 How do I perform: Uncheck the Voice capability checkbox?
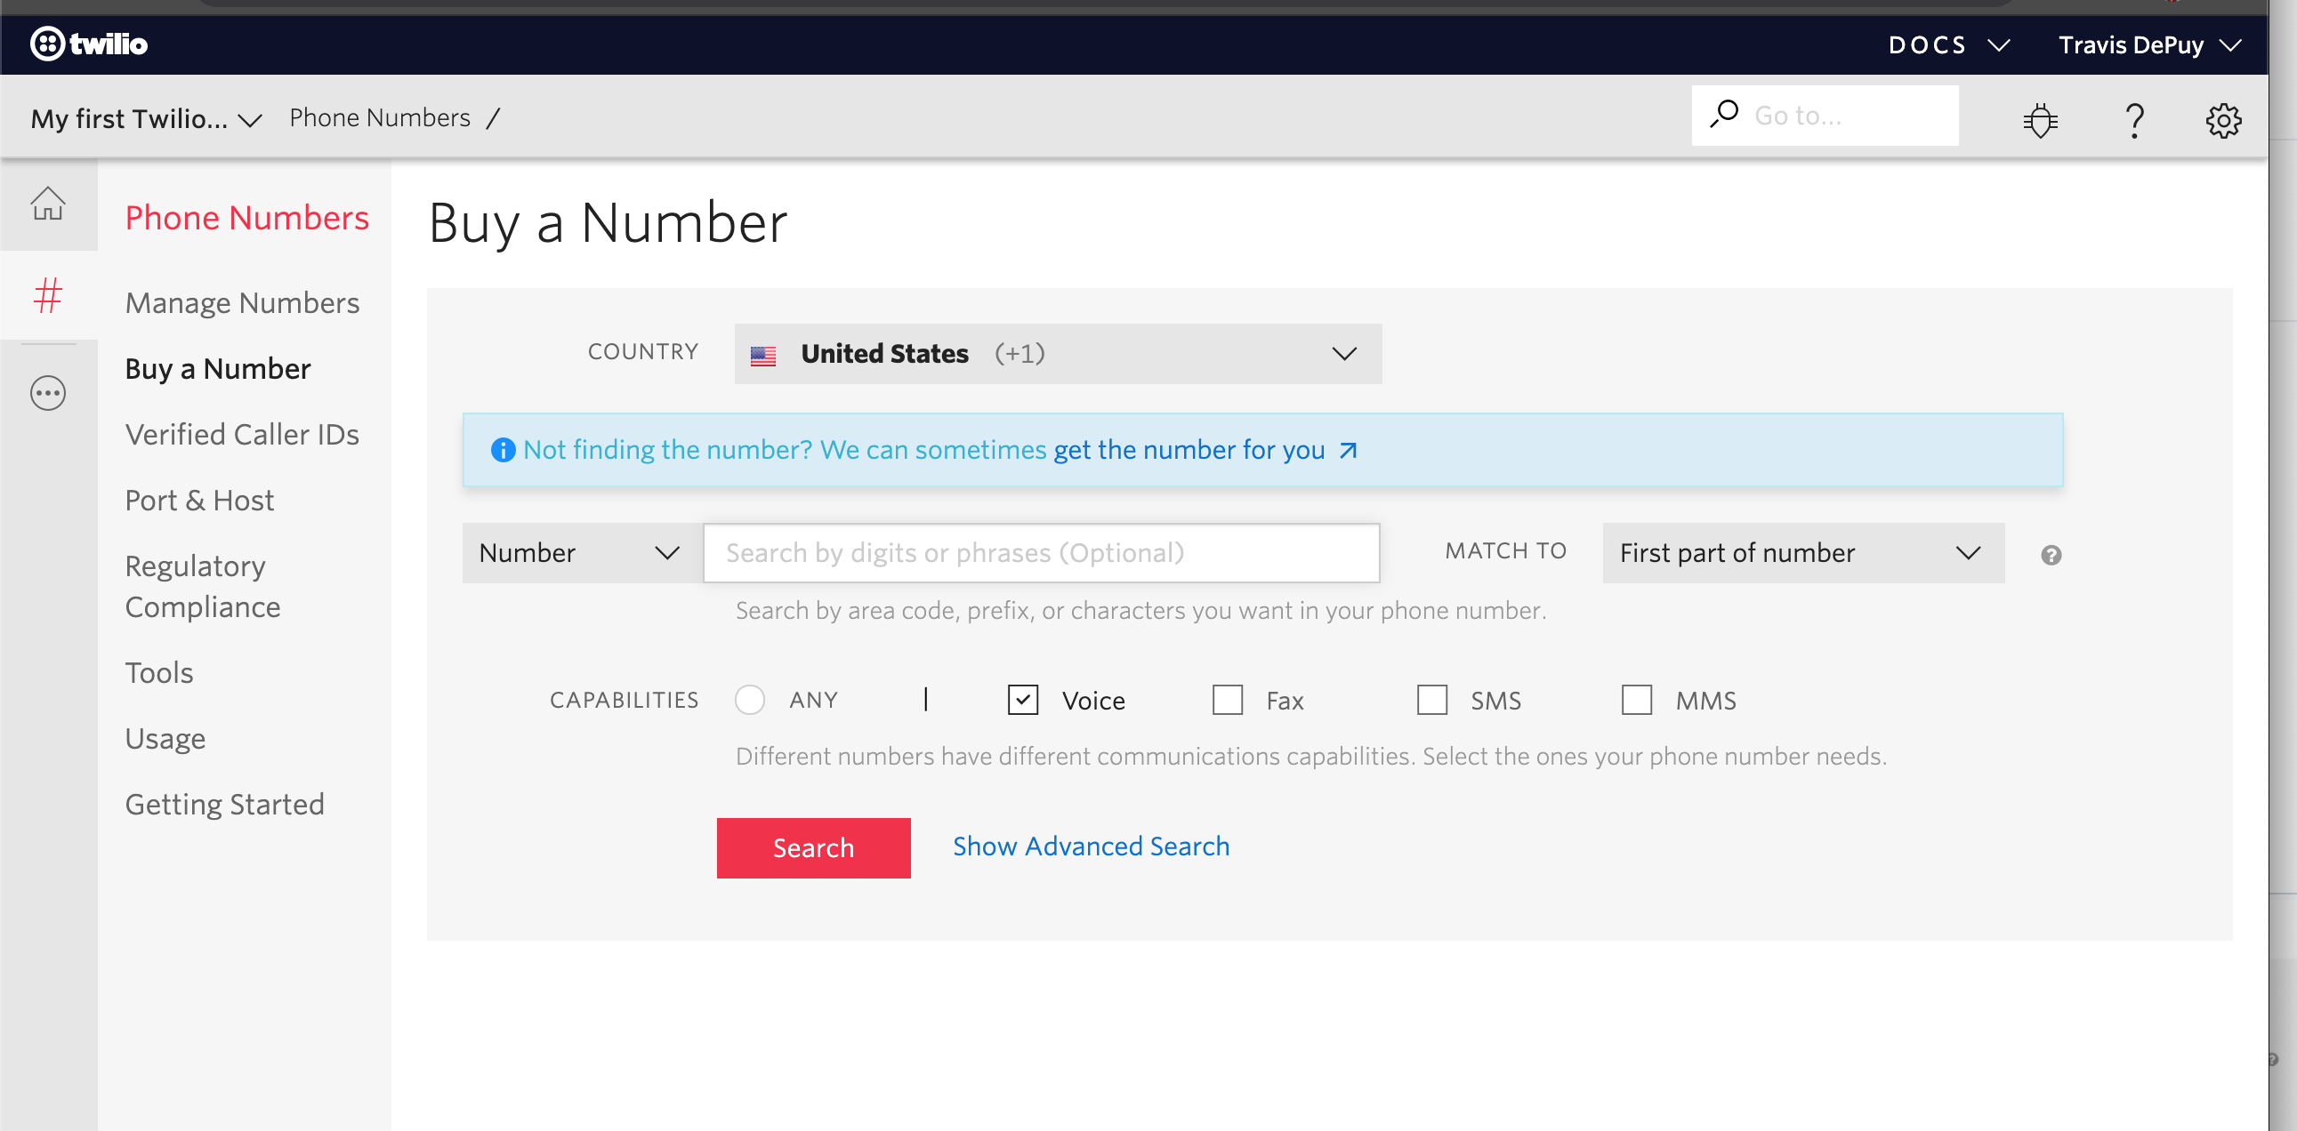pos(1022,700)
